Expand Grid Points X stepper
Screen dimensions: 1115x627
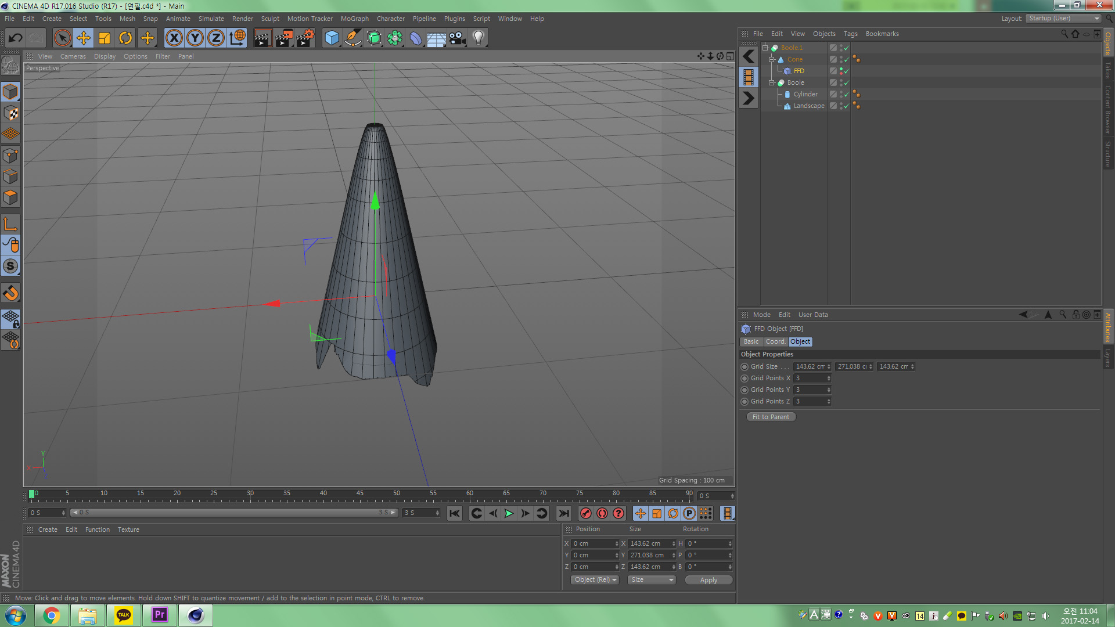click(829, 378)
